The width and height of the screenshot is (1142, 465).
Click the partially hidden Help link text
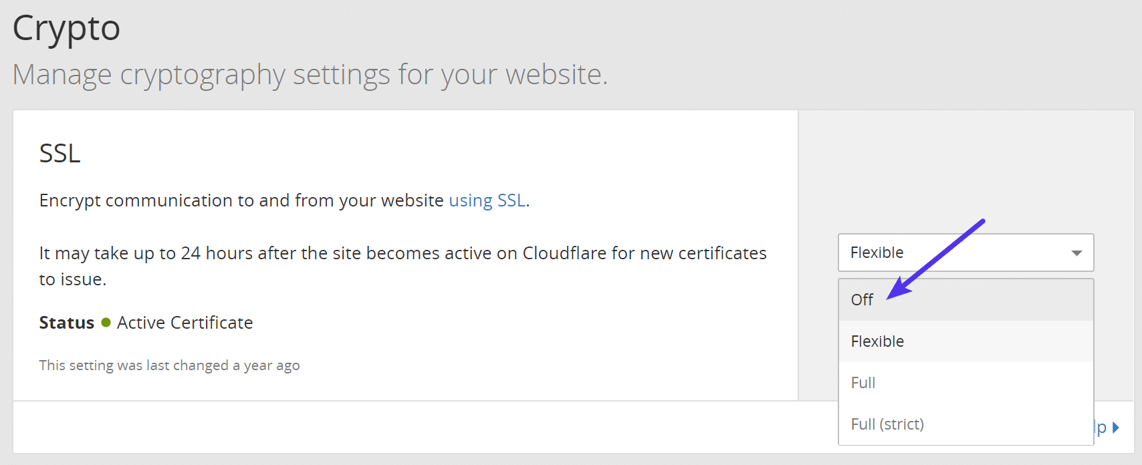1101,428
